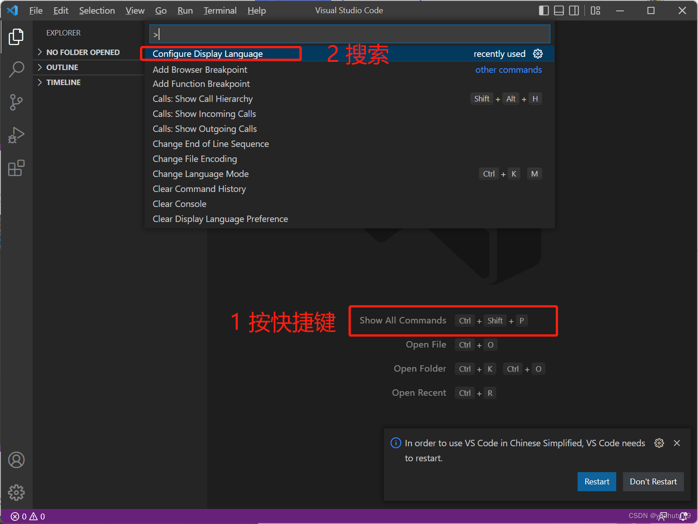Click the Don't Restart button

653,482
